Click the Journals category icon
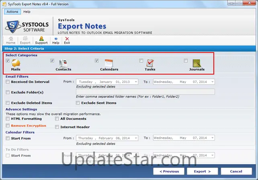This screenshot has width=258, height=180. [197, 63]
